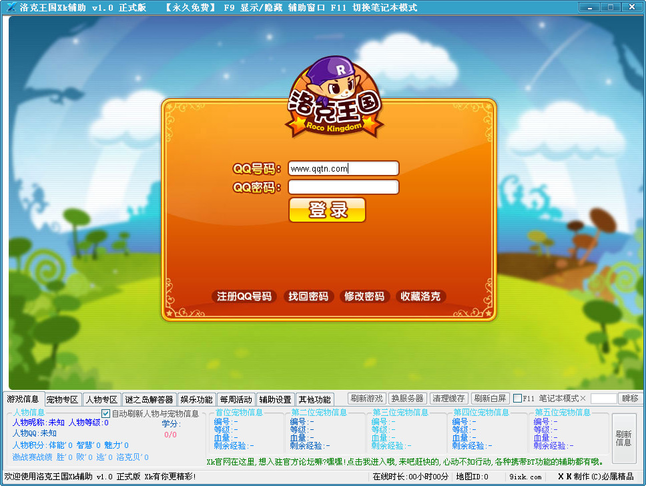Click the 刷新白屏 button
This screenshot has height=486, width=646.
[x=490, y=399]
